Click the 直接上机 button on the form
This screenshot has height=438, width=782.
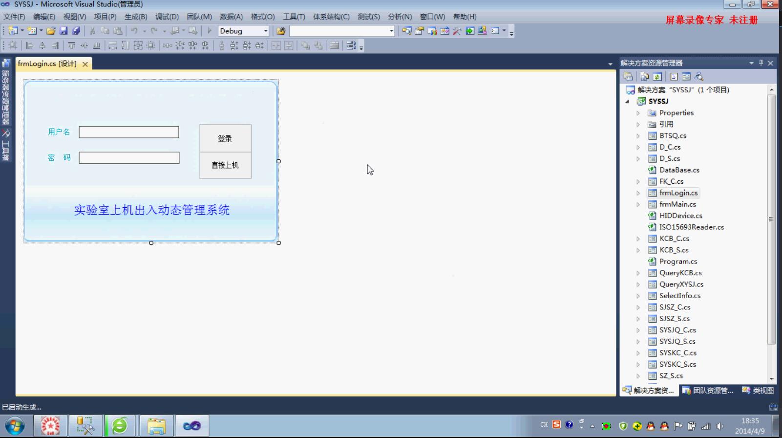[x=225, y=165]
